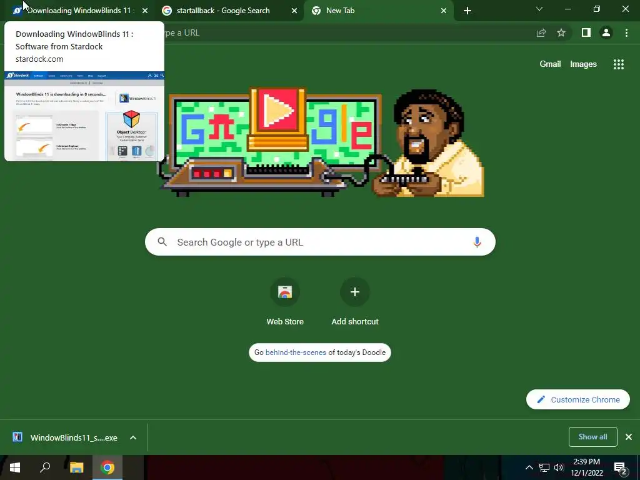Open the volume tray icon
Viewport: 640px width, 480px height.
(559, 467)
